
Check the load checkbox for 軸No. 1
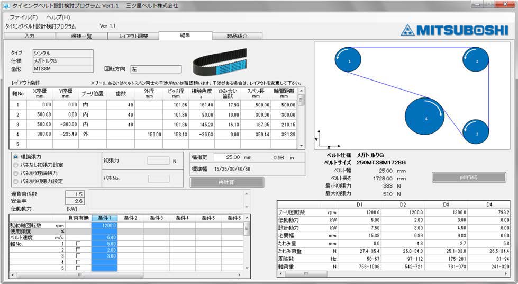pos(78,244)
